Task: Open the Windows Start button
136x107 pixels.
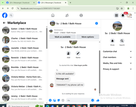Action: pyautogui.click(x=3, y=106)
